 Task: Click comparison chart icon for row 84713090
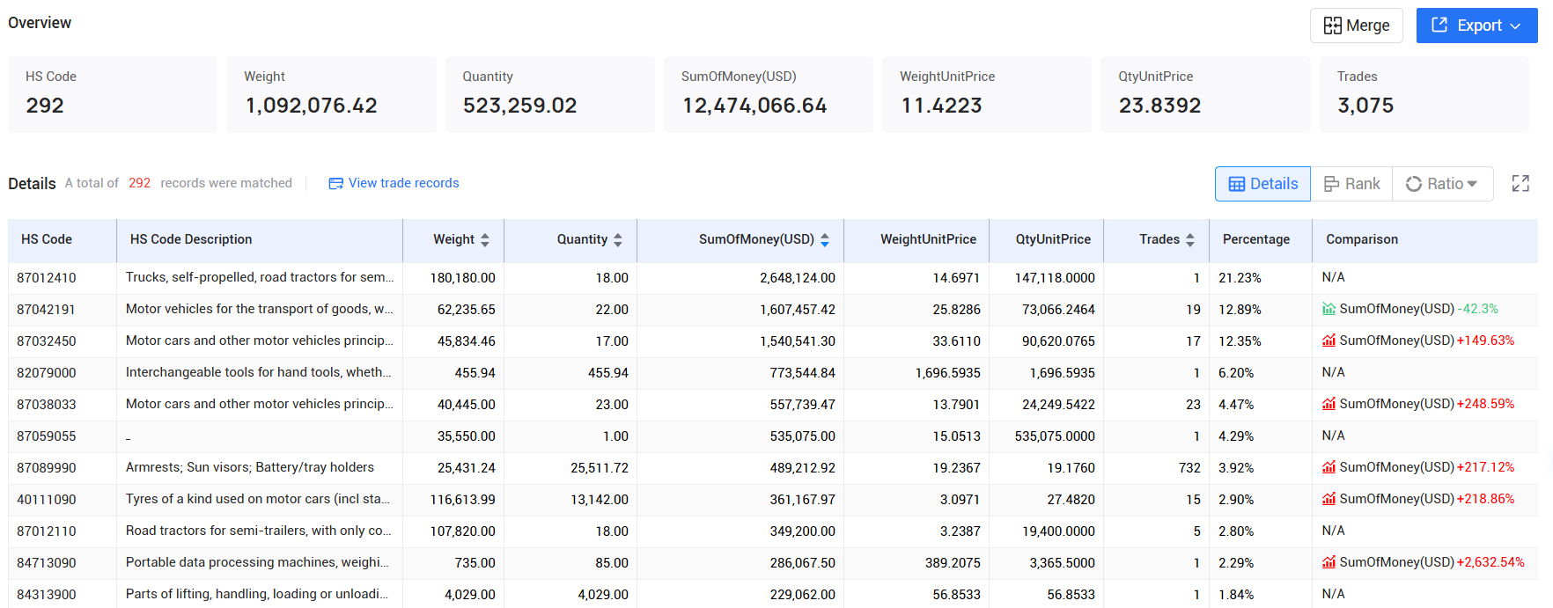tap(1329, 562)
